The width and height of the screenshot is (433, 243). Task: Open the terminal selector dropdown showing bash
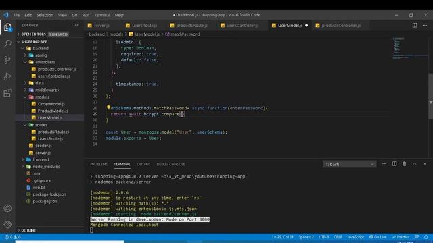(x=349, y=164)
